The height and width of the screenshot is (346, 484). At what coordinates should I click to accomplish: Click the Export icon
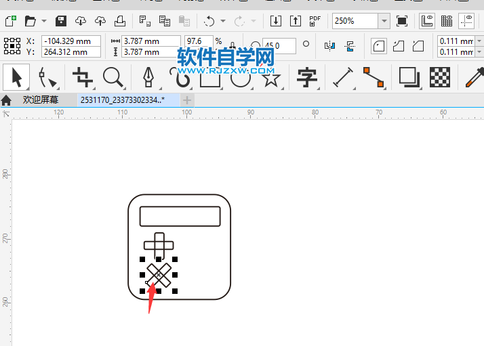296,21
